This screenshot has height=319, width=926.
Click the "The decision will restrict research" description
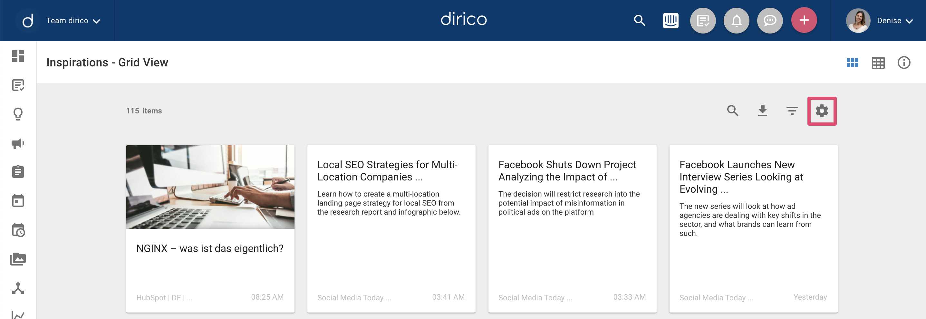coord(569,203)
